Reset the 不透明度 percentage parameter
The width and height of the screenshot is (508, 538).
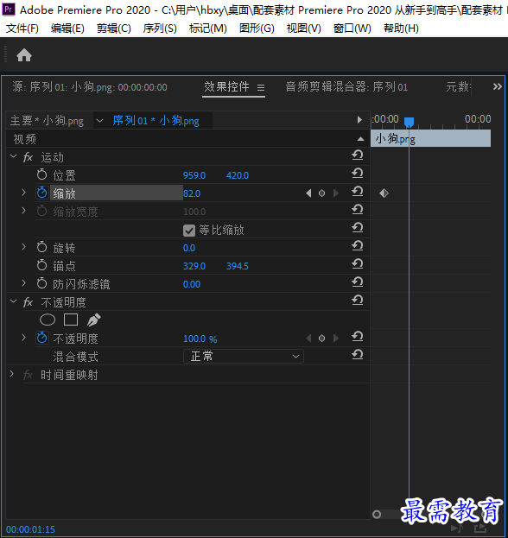click(358, 337)
